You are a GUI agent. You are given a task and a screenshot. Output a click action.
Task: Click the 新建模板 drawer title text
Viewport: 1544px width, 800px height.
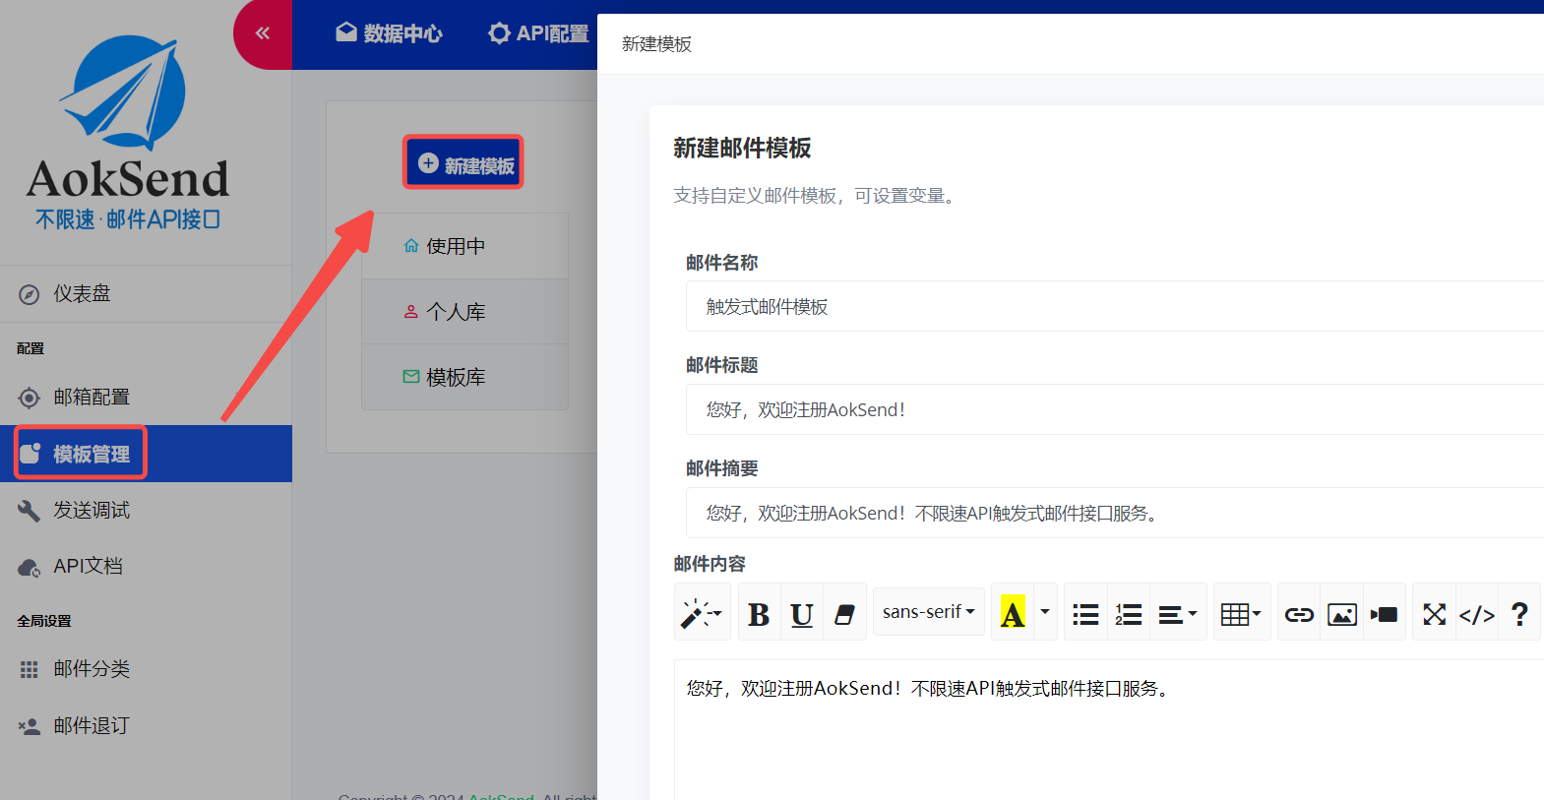point(656,44)
